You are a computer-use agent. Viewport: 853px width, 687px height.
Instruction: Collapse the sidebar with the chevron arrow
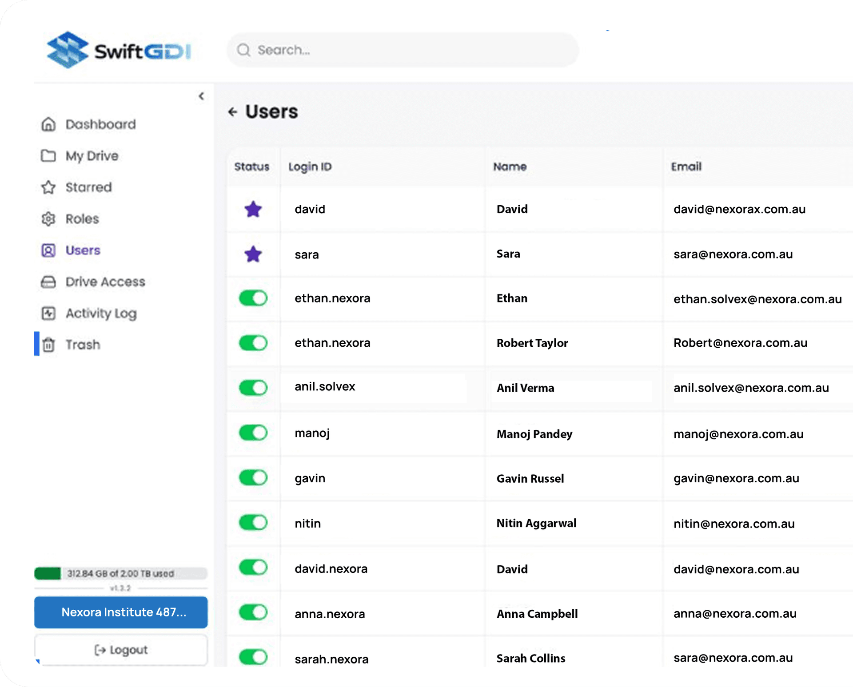(x=201, y=96)
